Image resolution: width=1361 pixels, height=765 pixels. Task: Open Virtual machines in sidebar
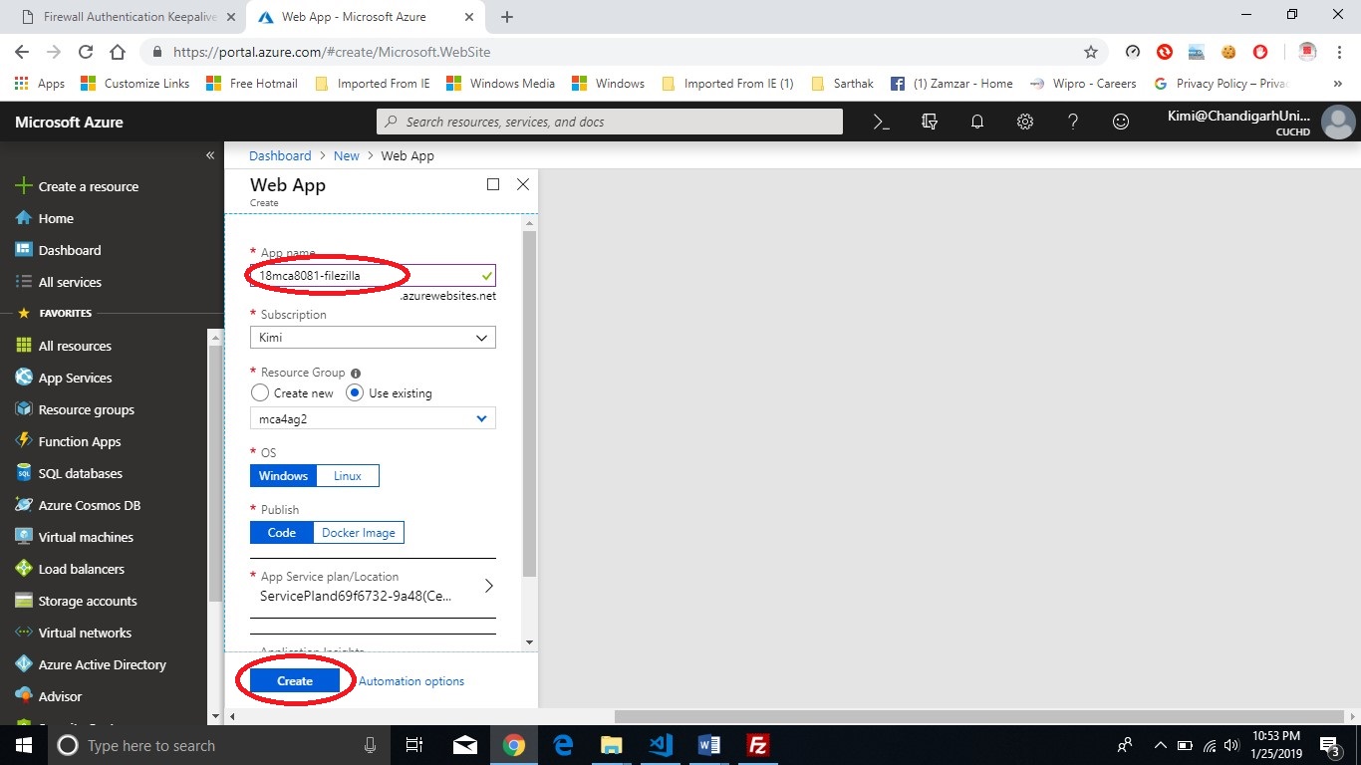[x=75, y=537]
